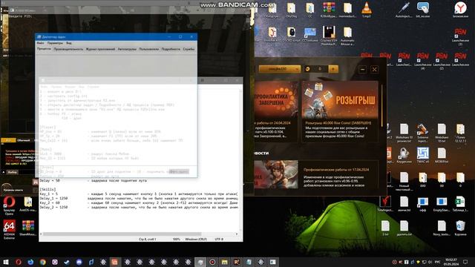Click Notepad horizontal scrollbar right arrow

pyautogui.click(x=237, y=234)
